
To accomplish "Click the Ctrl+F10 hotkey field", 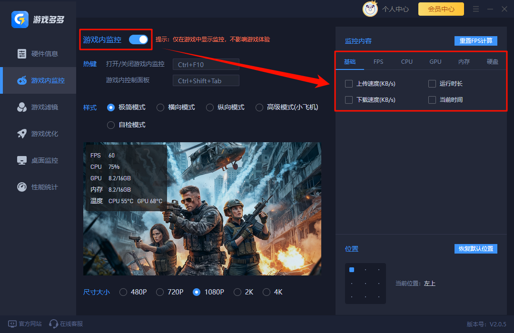I will click(206, 64).
